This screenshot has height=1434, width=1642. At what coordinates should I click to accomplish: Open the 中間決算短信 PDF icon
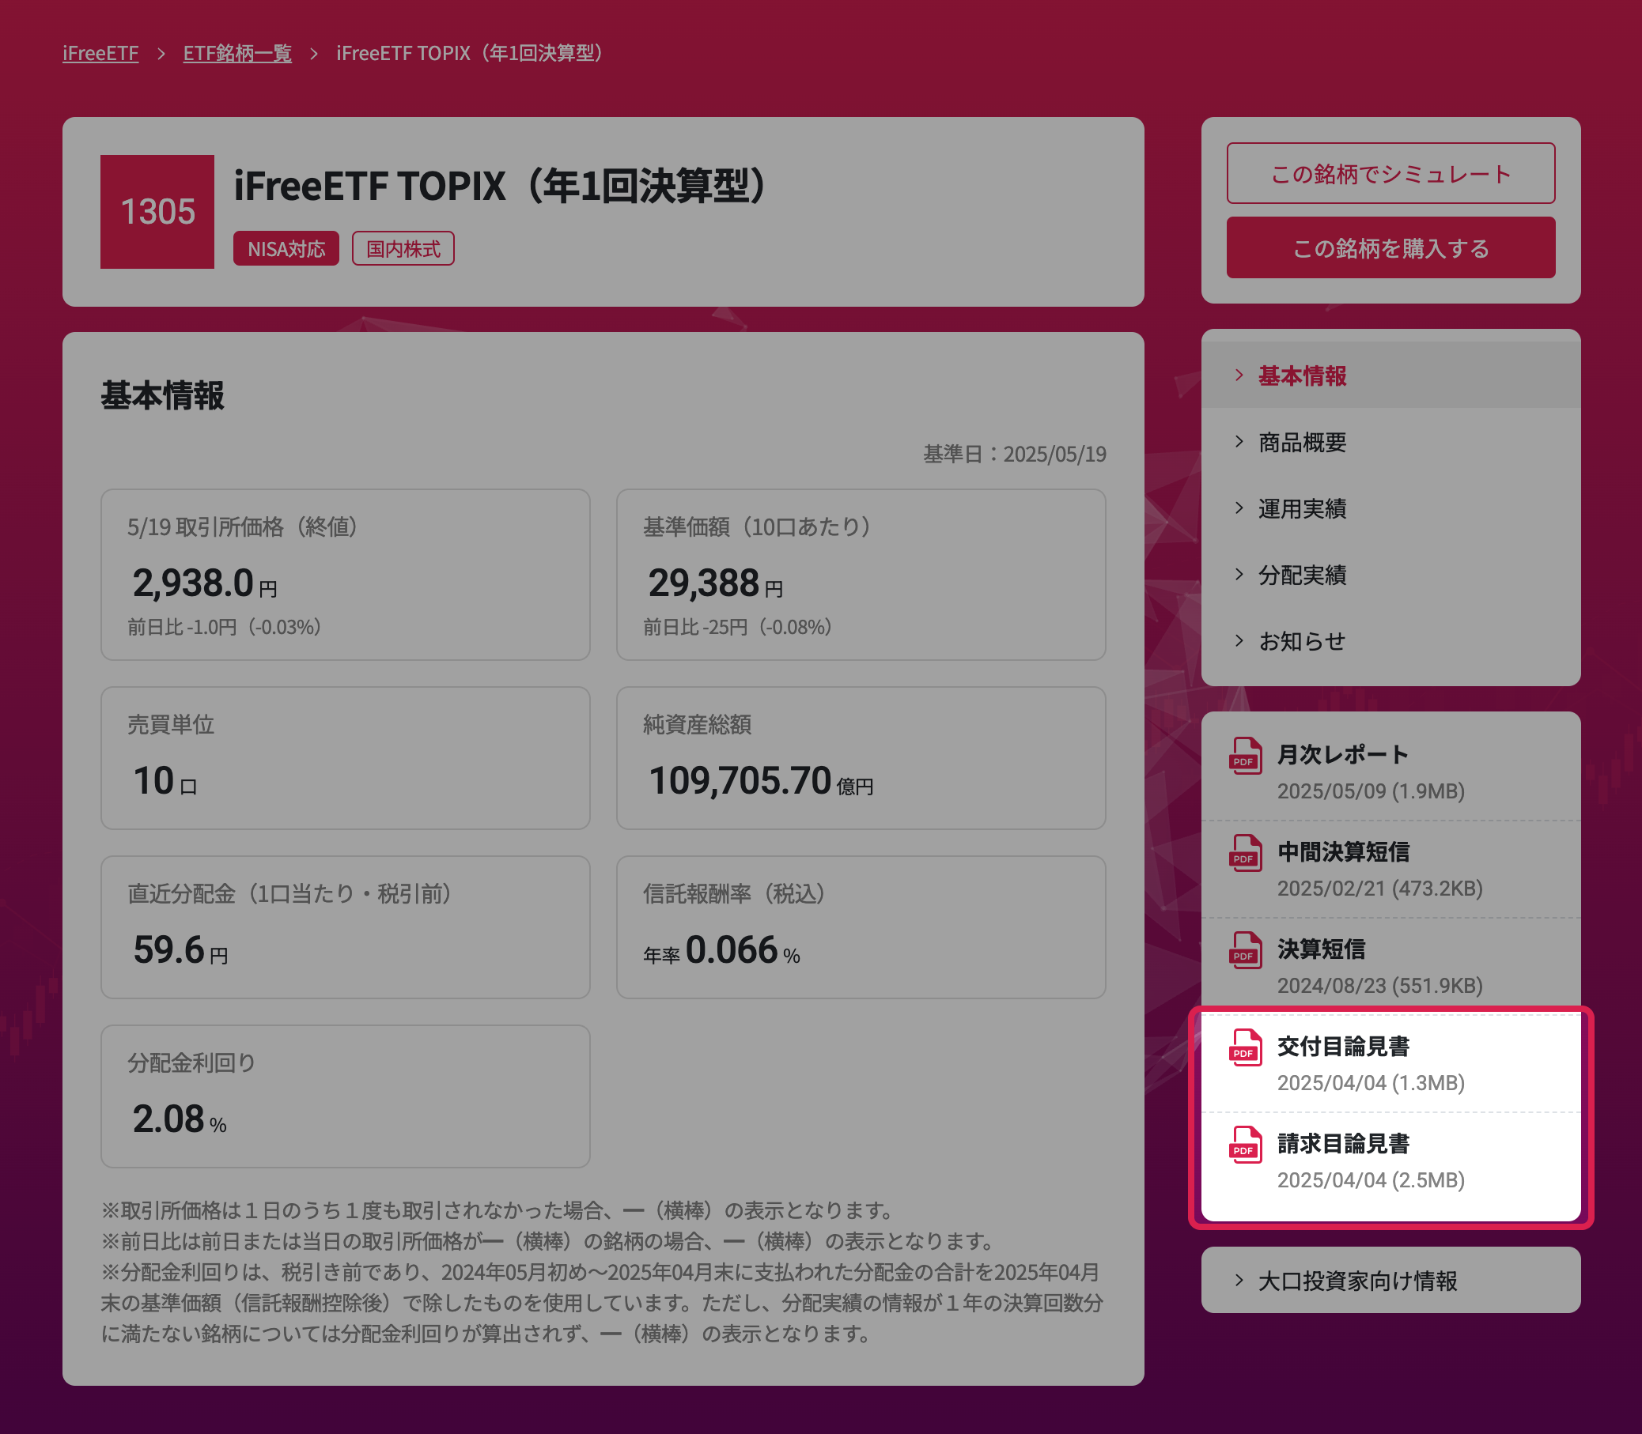[1245, 852]
